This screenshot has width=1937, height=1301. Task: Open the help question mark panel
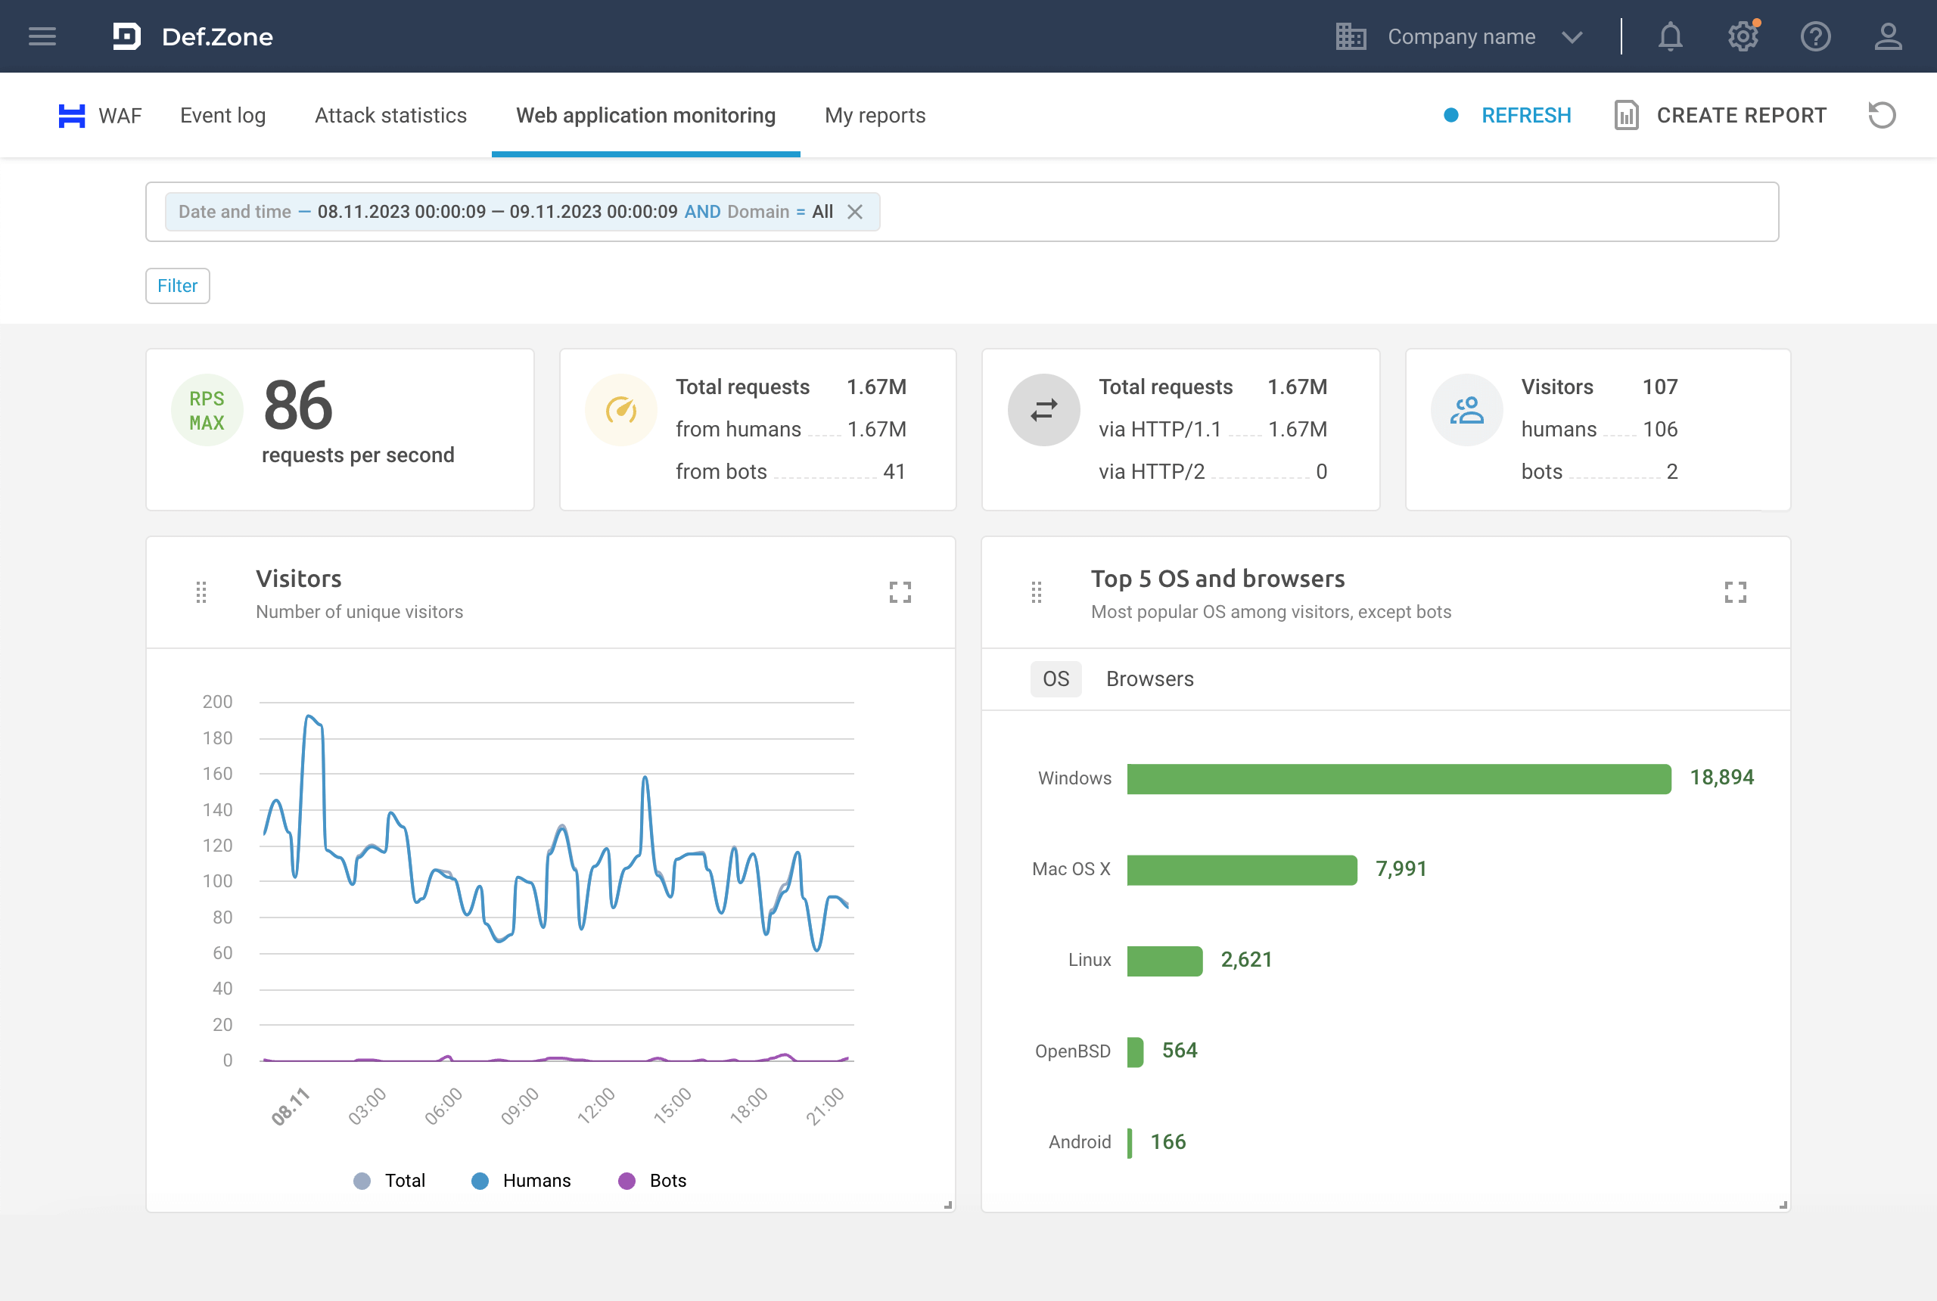coord(1816,36)
